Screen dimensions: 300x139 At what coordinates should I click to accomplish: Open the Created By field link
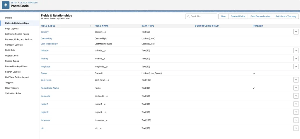[47, 38]
